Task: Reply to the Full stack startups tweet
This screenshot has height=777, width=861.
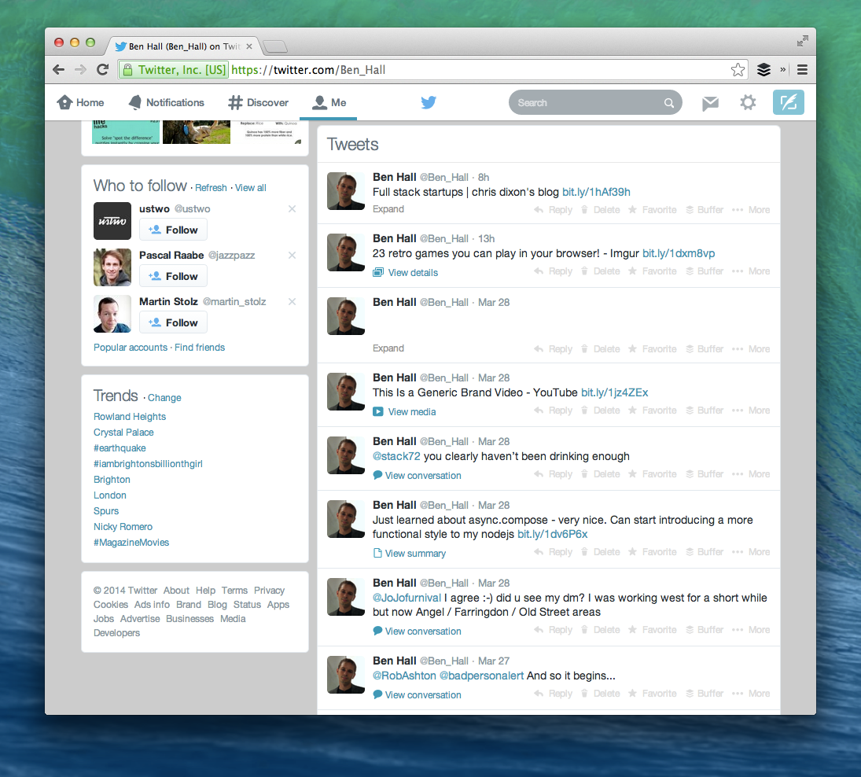Action: point(554,210)
